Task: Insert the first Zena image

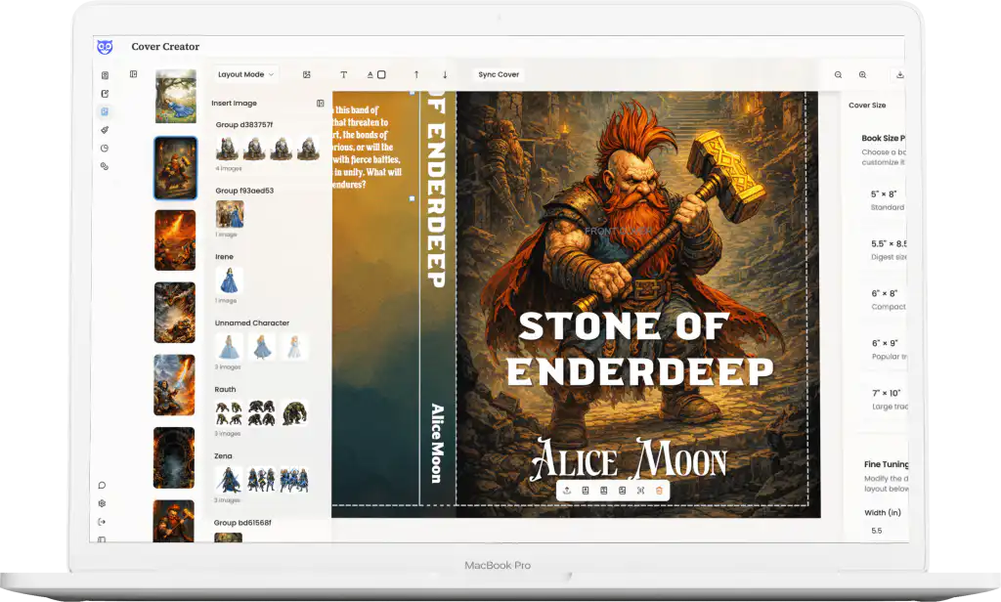Action: pyautogui.click(x=228, y=480)
